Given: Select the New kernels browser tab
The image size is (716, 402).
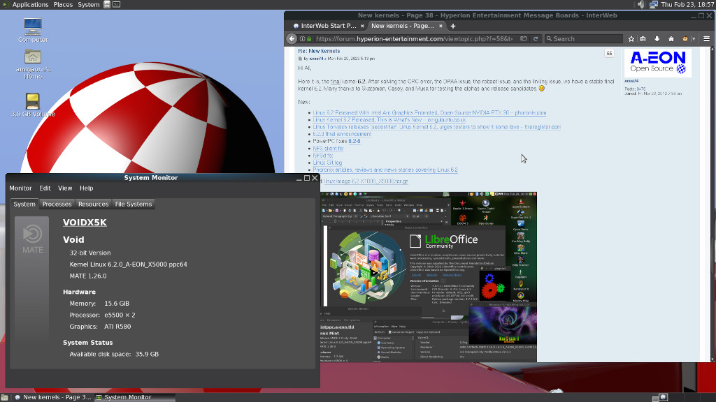Looking at the screenshot, I should 407,26.
